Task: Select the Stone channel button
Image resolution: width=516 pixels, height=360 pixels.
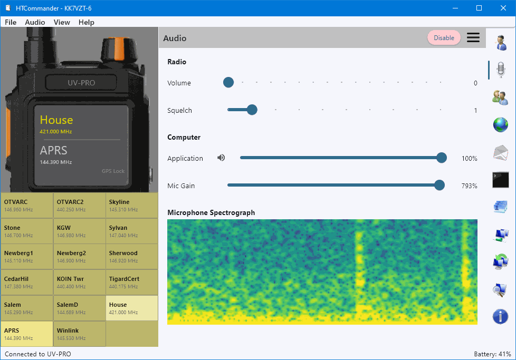Action: pos(27,231)
